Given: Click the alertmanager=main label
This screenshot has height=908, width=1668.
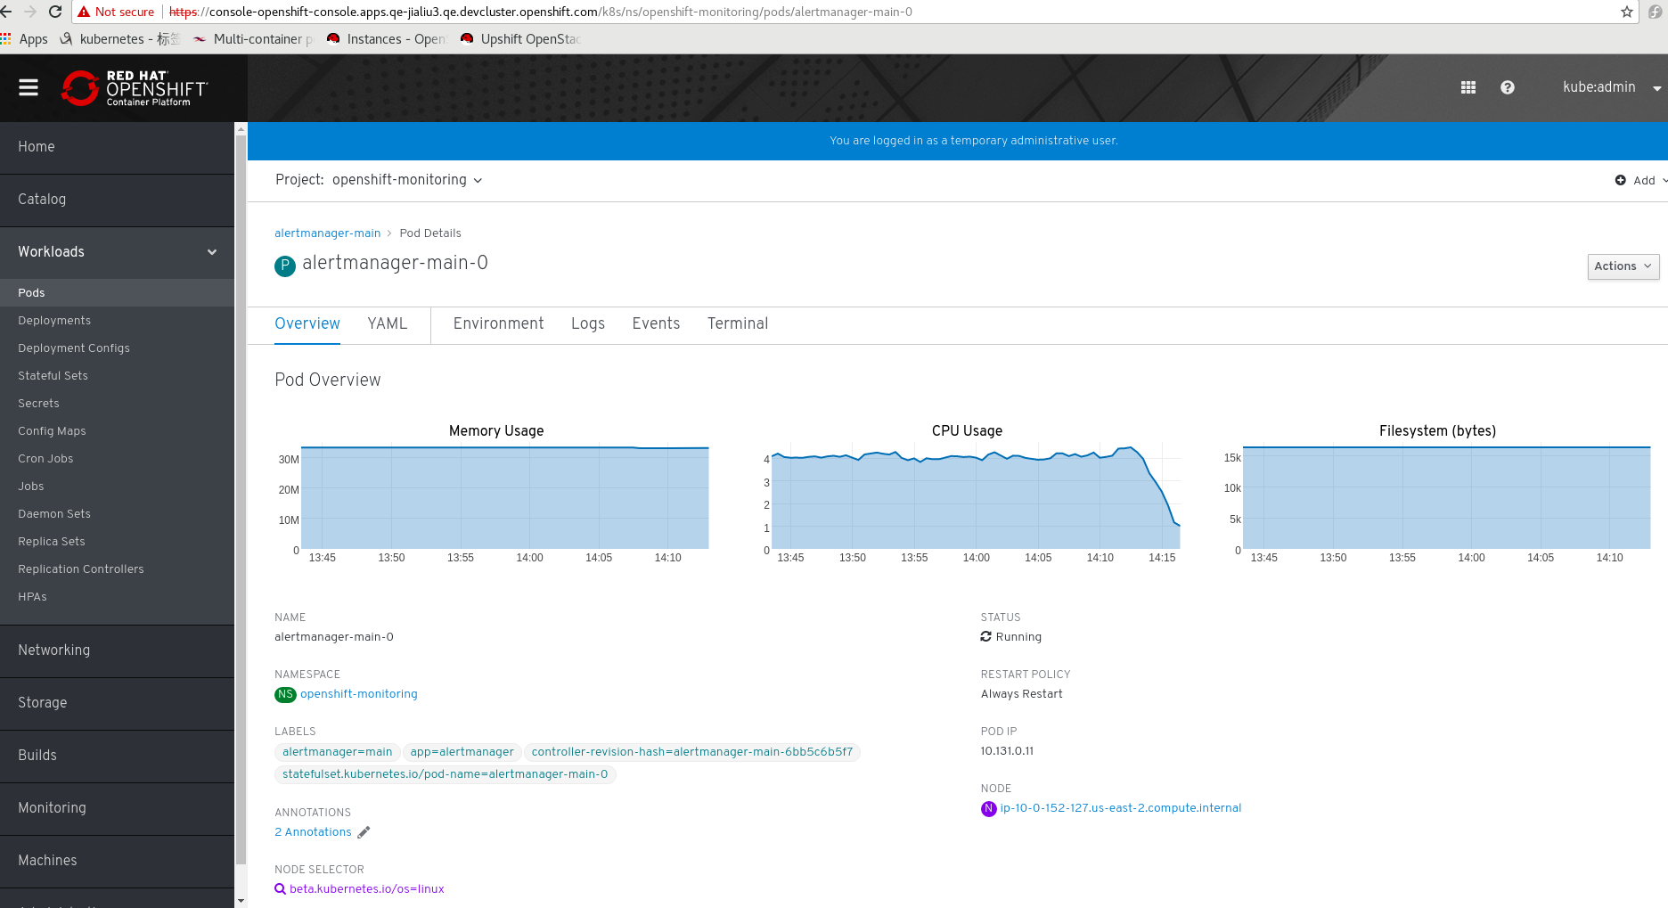Looking at the screenshot, I should coord(338,752).
